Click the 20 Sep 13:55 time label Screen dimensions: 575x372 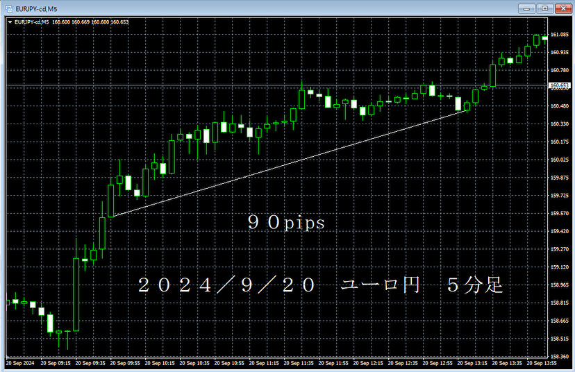pos(542,363)
